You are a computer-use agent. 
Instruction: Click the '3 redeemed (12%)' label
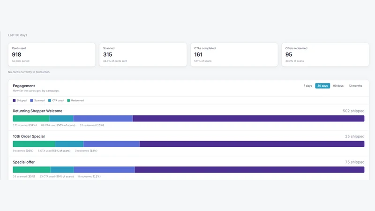point(86,151)
